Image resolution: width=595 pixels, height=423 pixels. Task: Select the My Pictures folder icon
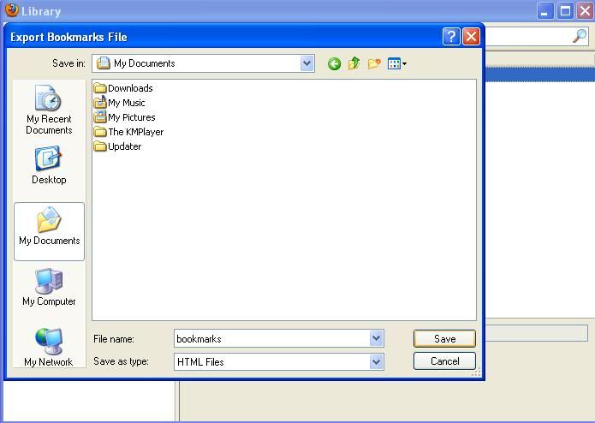point(100,116)
